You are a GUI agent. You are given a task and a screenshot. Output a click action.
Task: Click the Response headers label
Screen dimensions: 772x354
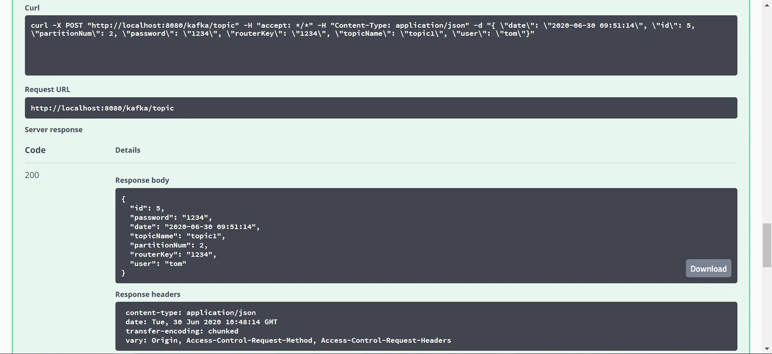(x=148, y=295)
